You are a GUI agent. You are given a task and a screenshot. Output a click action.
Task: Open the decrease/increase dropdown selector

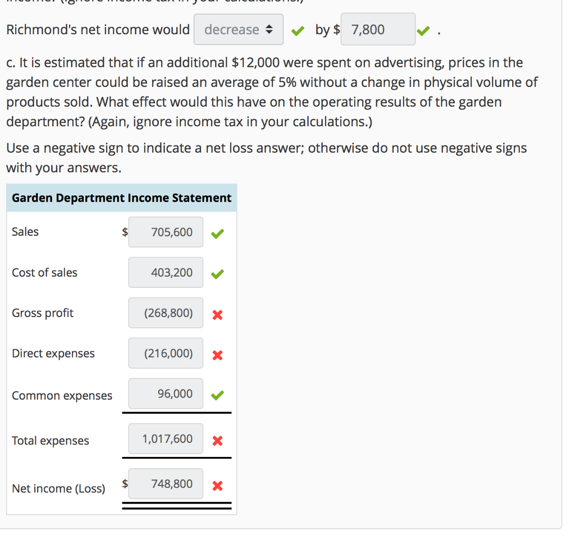point(238,29)
